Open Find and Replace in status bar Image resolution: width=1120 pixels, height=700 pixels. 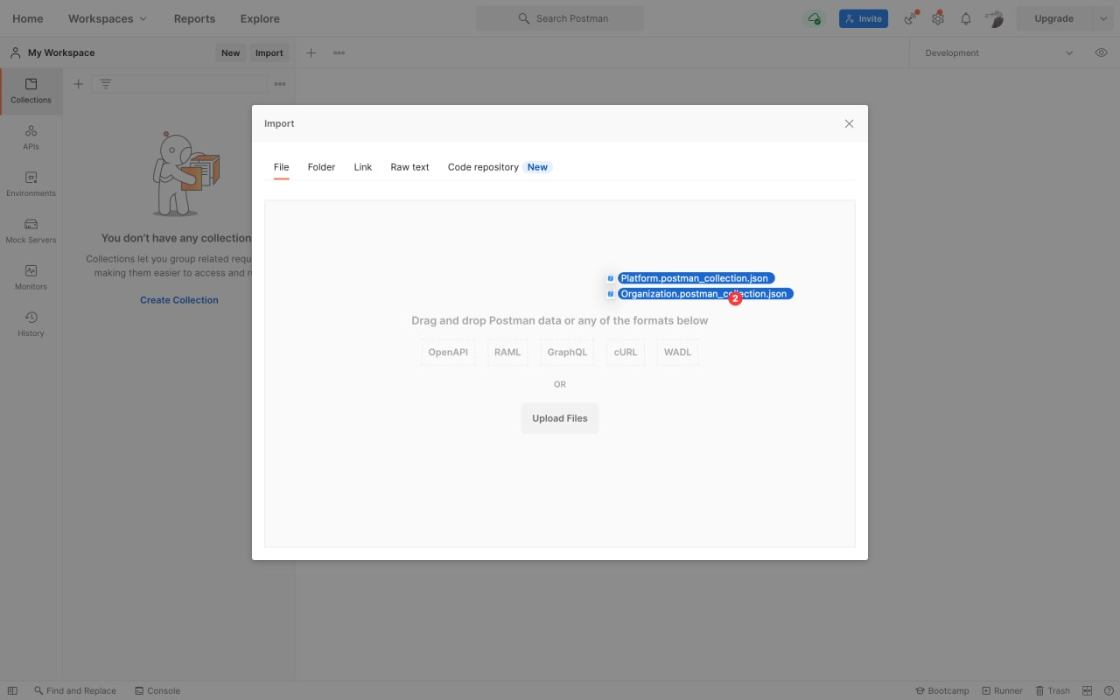tap(75, 690)
